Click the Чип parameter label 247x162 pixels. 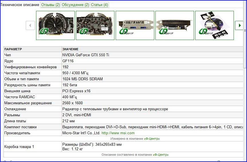click(7, 55)
